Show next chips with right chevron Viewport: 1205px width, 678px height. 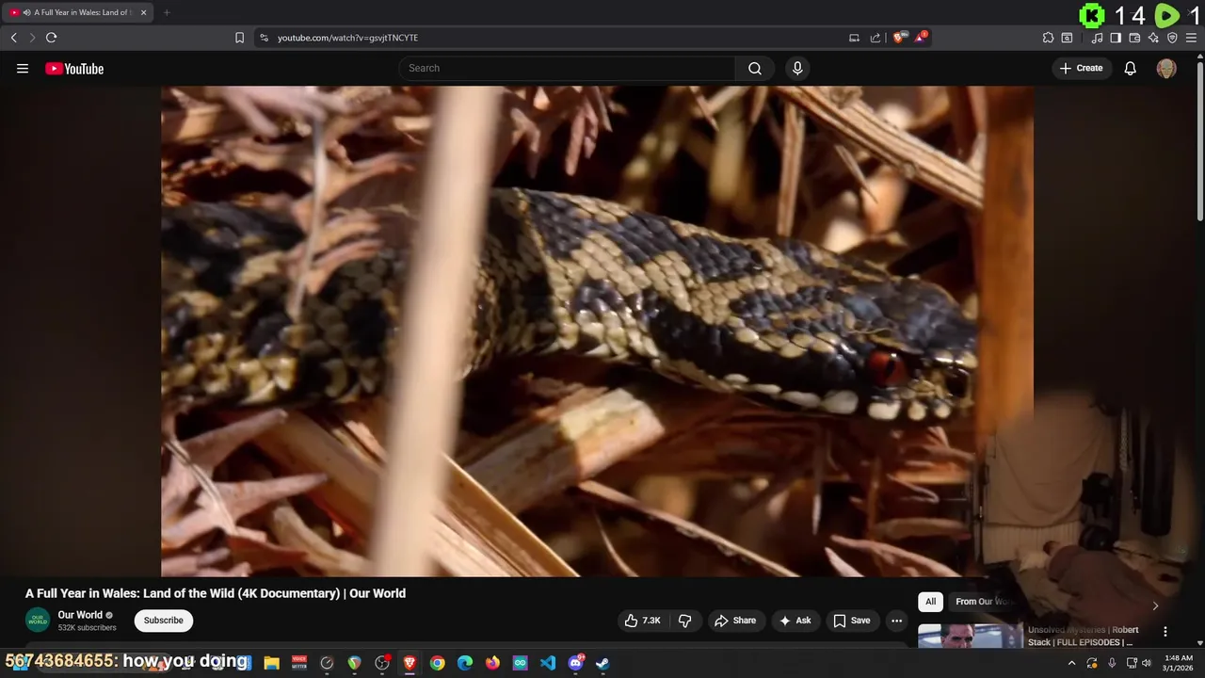point(1155,605)
